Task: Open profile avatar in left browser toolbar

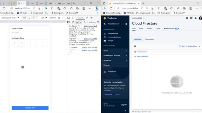Action: [84, 8]
